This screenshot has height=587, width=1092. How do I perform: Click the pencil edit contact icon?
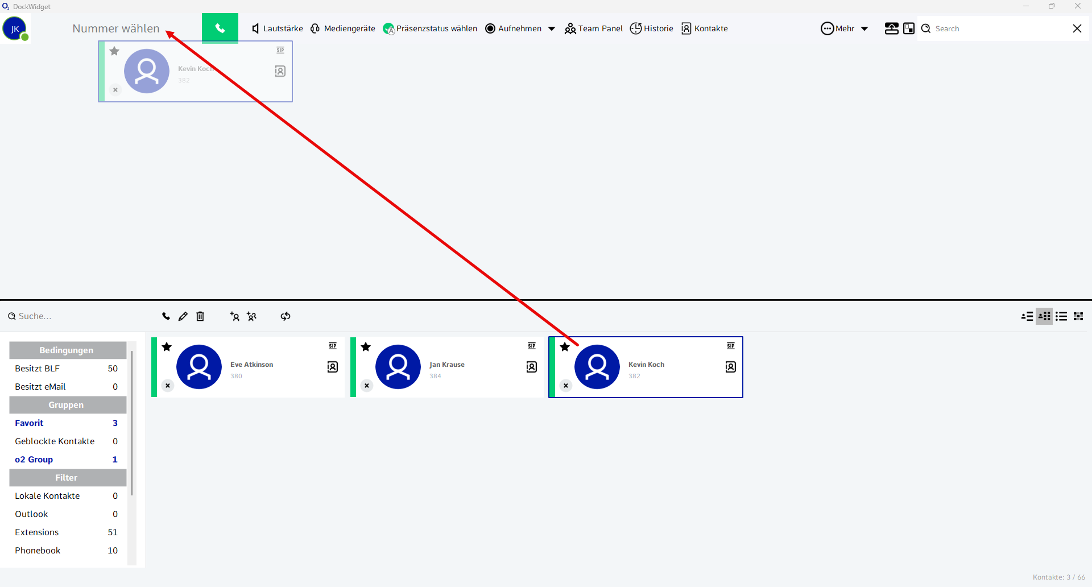pyautogui.click(x=183, y=316)
